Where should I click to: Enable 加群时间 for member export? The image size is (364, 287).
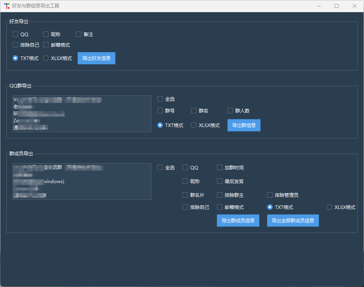220,167
